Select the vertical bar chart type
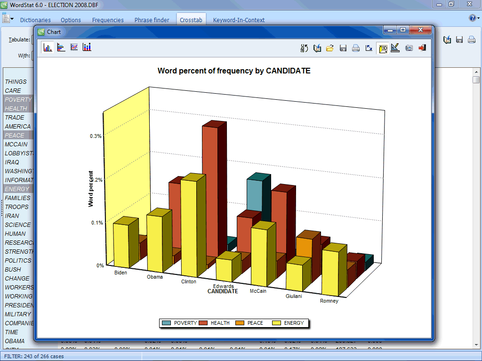The width and height of the screenshot is (482, 361). click(48, 48)
